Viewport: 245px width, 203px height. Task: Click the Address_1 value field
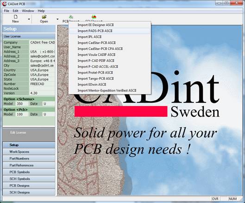coord(42,52)
